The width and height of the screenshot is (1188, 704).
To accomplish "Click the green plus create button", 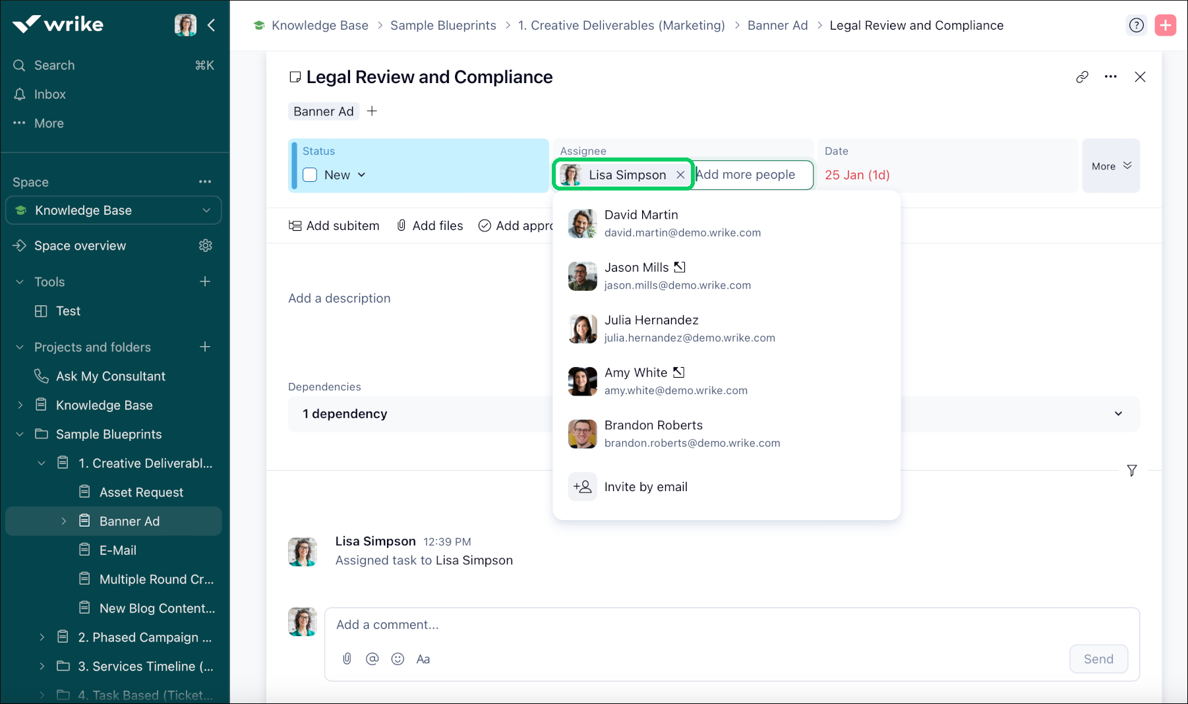I will point(1166,25).
